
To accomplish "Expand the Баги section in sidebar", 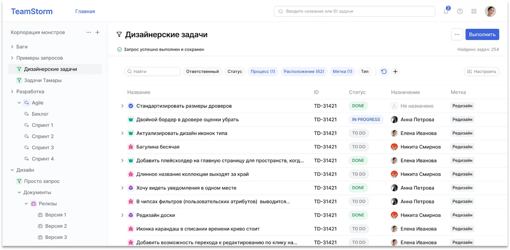I will click(x=11, y=47).
